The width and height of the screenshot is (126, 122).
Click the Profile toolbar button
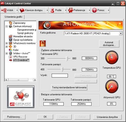pos(56,10)
